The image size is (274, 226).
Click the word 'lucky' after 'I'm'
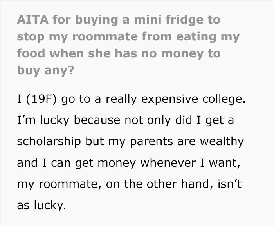pyautogui.click(x=55, y=120)
